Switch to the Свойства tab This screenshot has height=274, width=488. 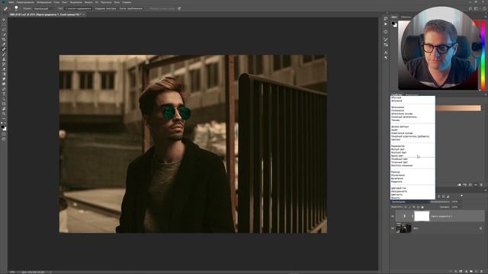pyautogui.click(x=396, y=94)
